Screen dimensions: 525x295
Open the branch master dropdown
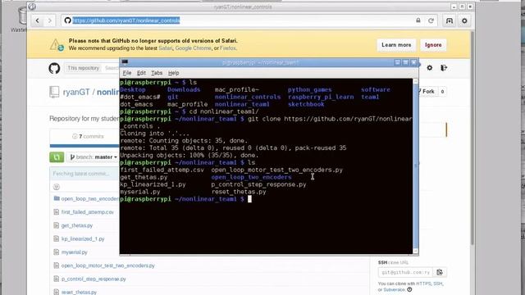click(93, 157)
